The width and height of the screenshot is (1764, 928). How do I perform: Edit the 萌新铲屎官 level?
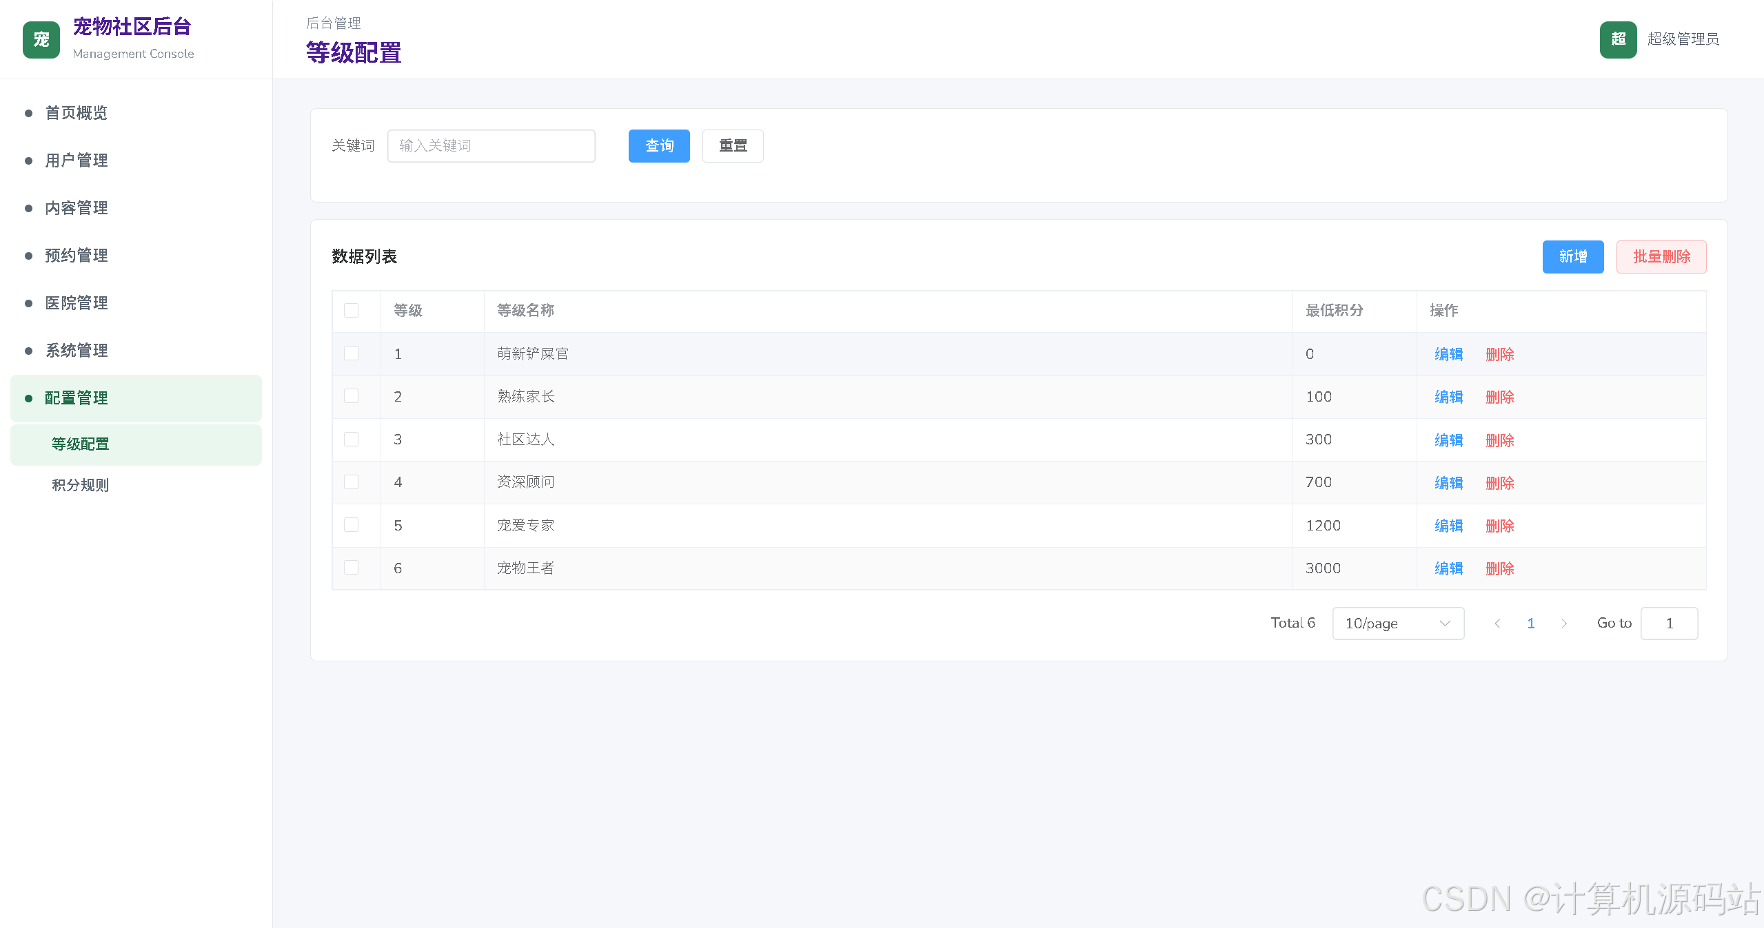(x=1448, y=354)
